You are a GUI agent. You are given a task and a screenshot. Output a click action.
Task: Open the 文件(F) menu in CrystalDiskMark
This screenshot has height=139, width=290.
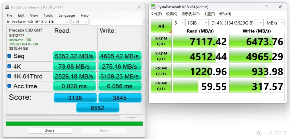pos(156,14)
